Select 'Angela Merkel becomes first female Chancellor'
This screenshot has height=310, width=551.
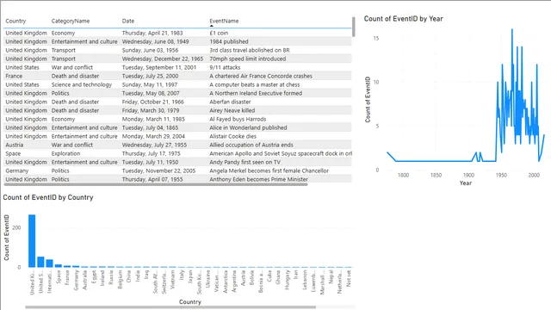tap(269, 170)
